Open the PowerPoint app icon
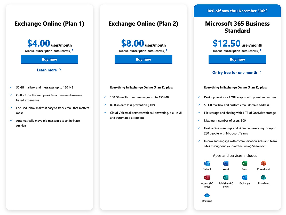 click(x=263, y=163)
